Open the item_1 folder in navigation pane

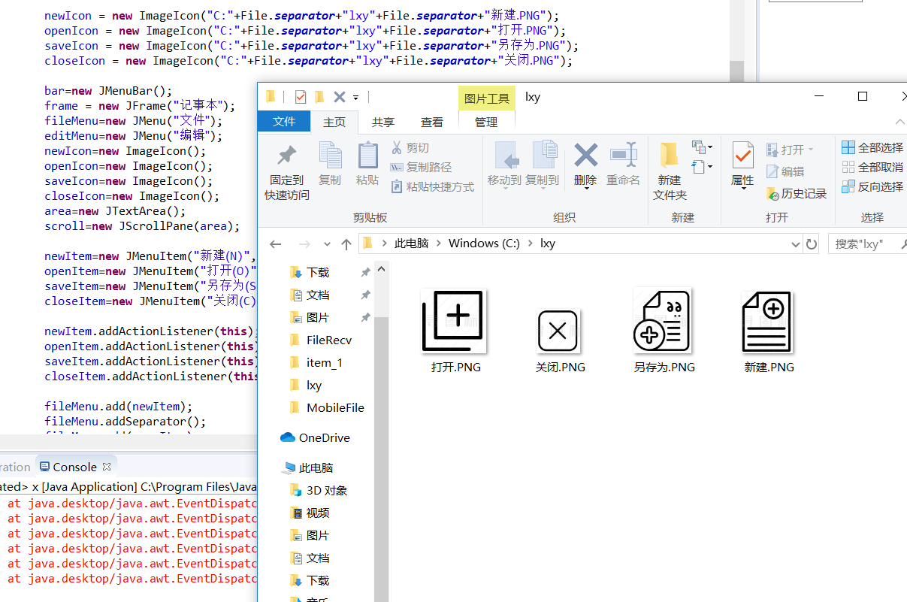325,362
